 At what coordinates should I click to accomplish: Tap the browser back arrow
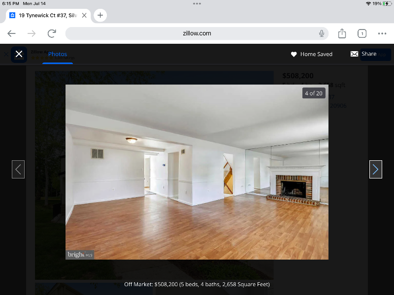click(x=11, y=33)
